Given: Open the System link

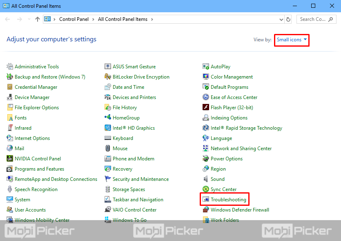Looking at the screenshot, I should pos(22,200).
